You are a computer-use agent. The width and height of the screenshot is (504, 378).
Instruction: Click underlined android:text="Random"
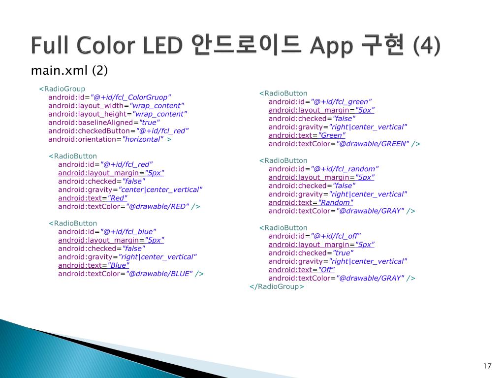(311, 202)
